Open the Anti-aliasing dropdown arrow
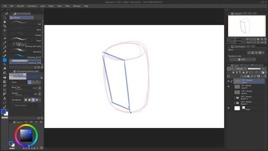The image size is (268, 151). coord(40,100)
